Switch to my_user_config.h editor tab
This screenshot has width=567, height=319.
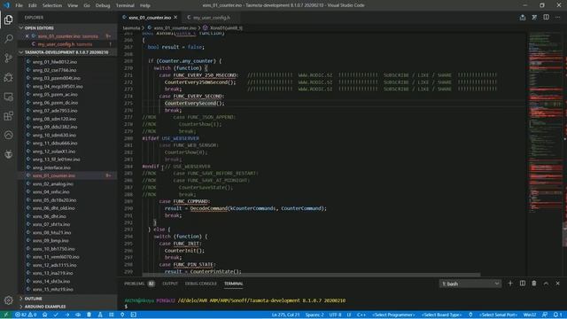point(211,18)
